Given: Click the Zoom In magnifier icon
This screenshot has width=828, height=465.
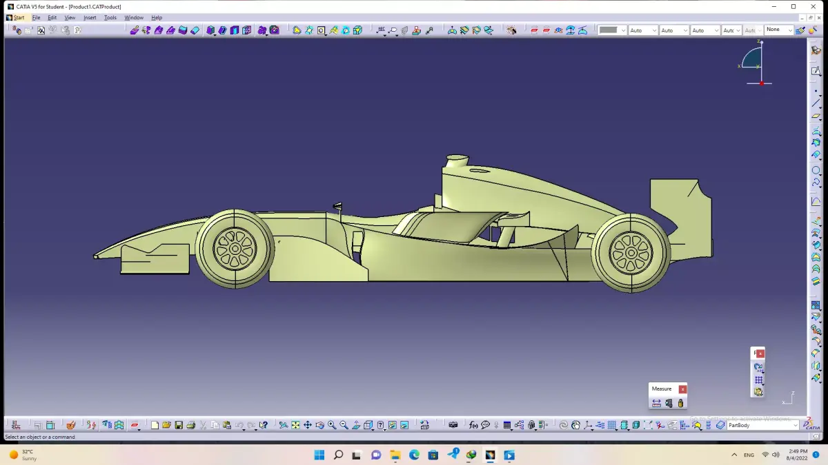Looking at the screenshot, I should point(332,425).
